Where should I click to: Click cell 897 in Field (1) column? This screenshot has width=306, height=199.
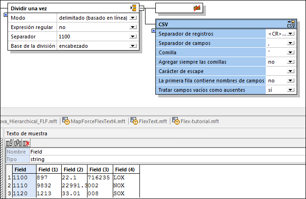coord(49,177)
